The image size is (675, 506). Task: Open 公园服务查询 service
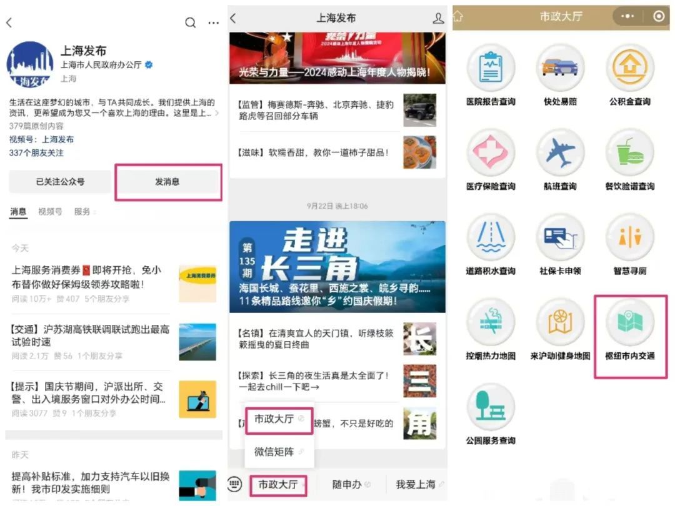tap(491, 415)
